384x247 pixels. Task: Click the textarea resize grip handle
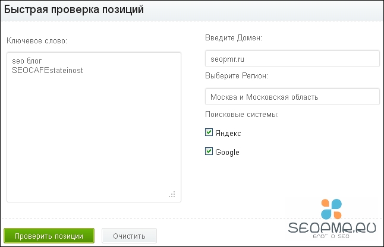click(x=172, y=194)
